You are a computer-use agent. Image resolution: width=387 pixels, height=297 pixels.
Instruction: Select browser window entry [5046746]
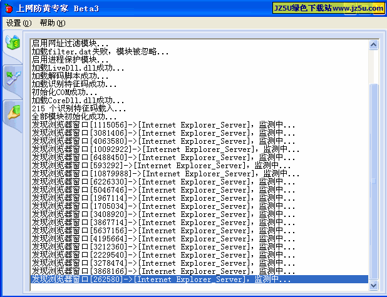[x=199, y=190]
